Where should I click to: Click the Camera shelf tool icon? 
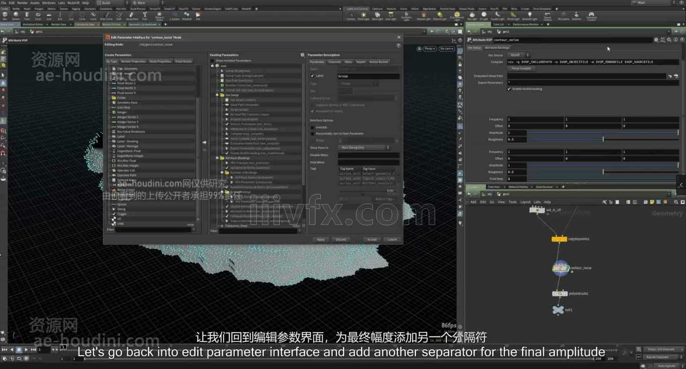point(351,16)
